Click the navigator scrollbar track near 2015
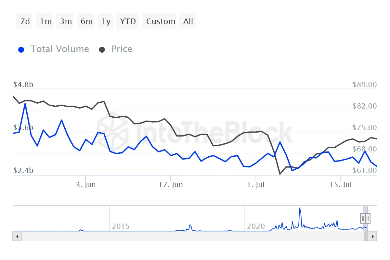 tap(120, 236)
